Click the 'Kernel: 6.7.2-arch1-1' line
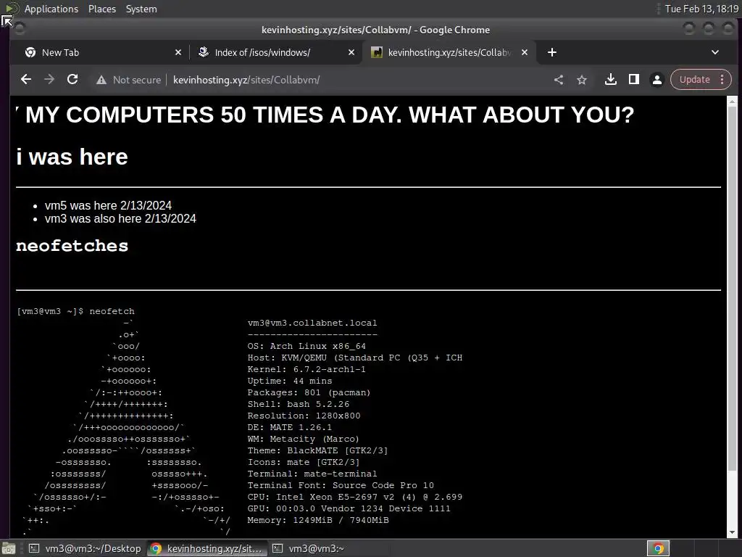The image size is (742, 557). click(x=307, y=369)
